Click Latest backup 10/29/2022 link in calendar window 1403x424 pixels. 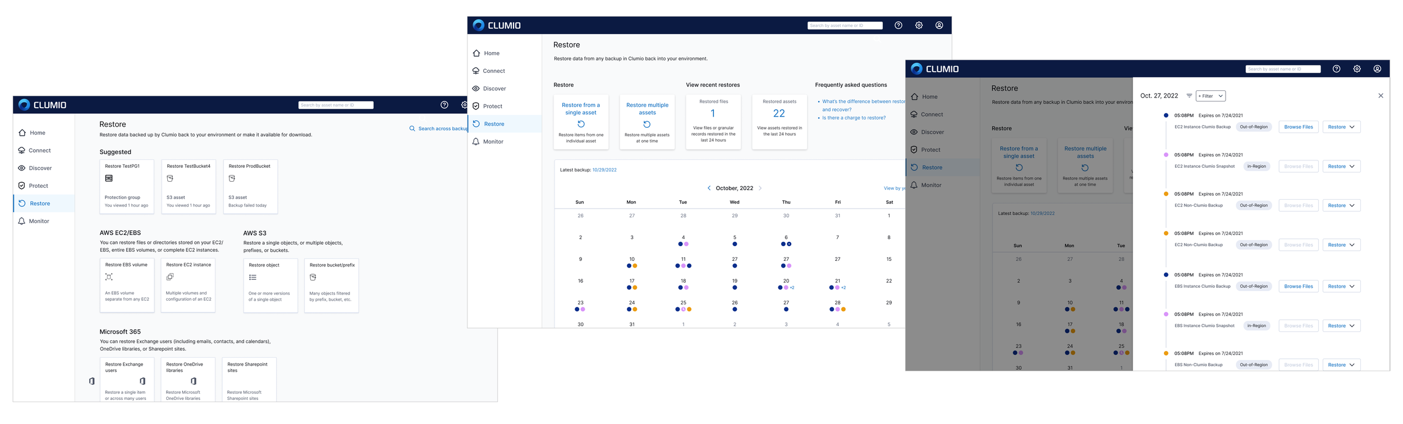[604, 170]
